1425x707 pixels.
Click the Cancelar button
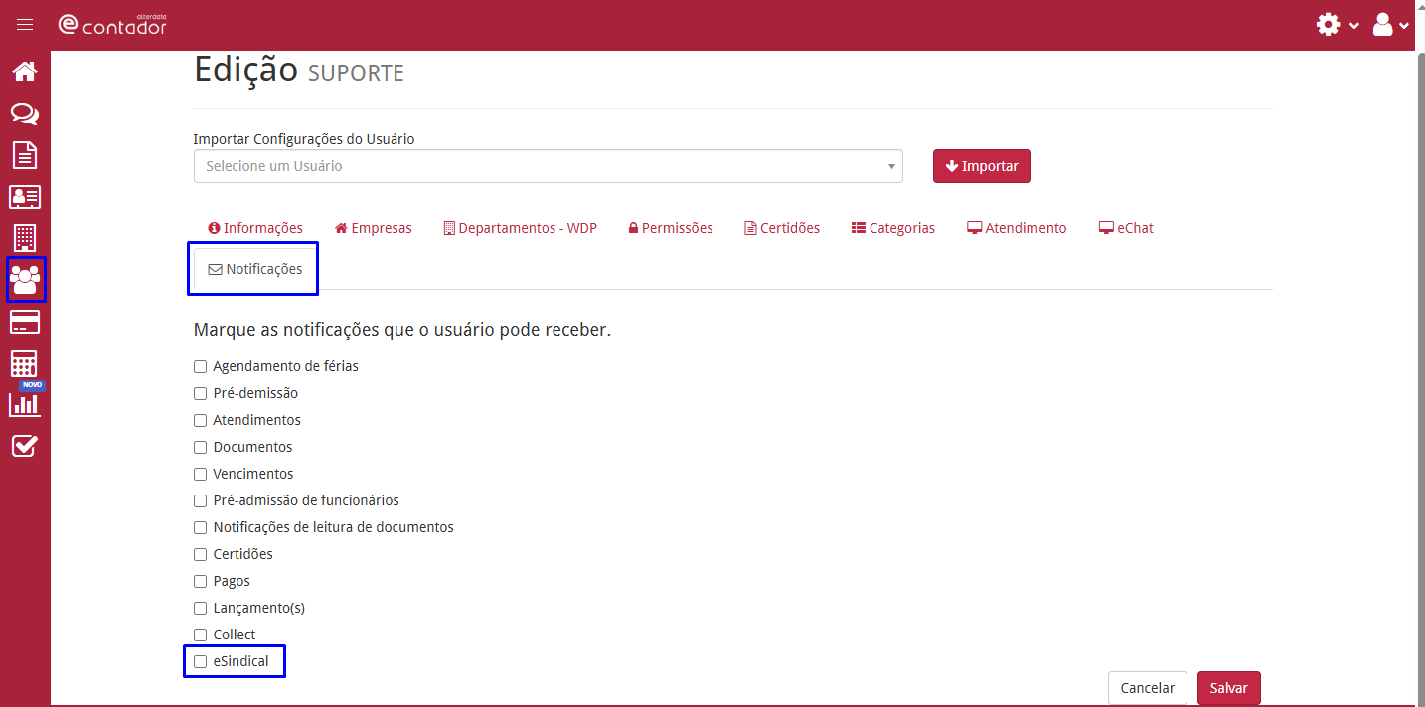click(1147, 688)
